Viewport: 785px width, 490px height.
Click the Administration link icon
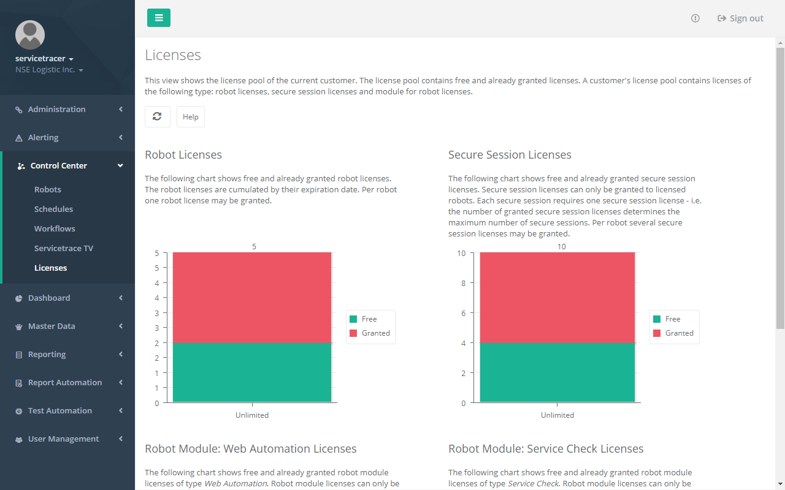19,110
